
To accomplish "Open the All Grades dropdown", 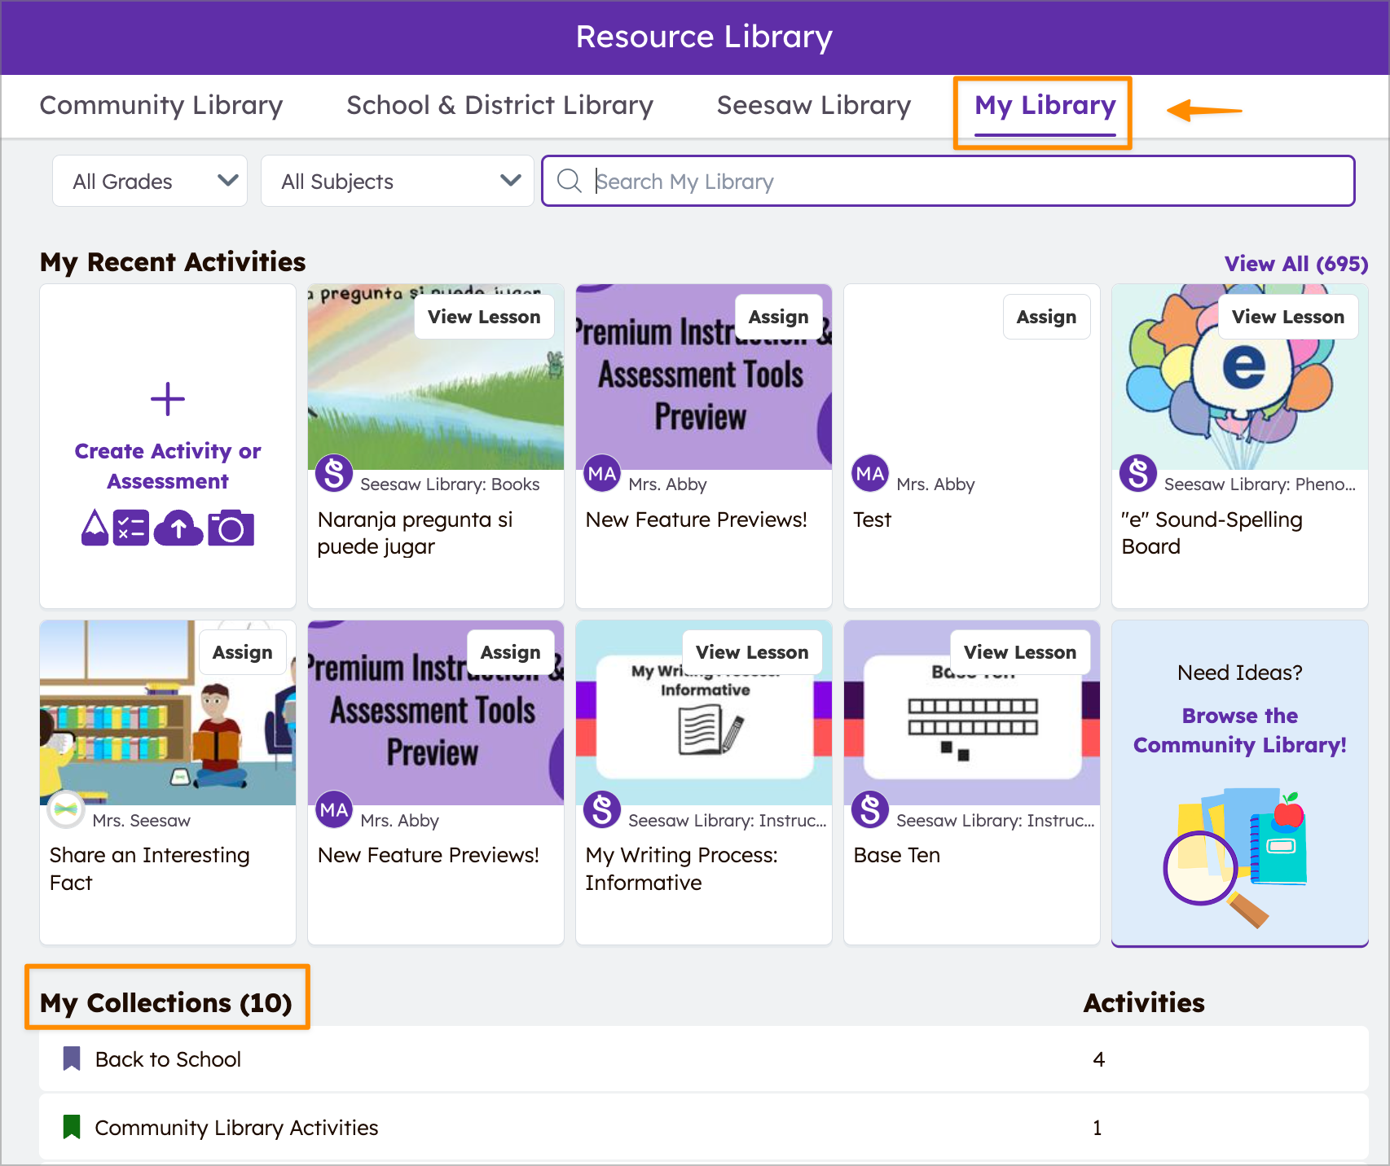I will pos(149,181).
